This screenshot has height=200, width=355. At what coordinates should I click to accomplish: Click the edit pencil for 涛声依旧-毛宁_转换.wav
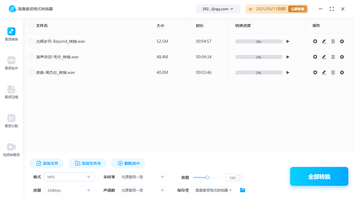click(324, 57)
